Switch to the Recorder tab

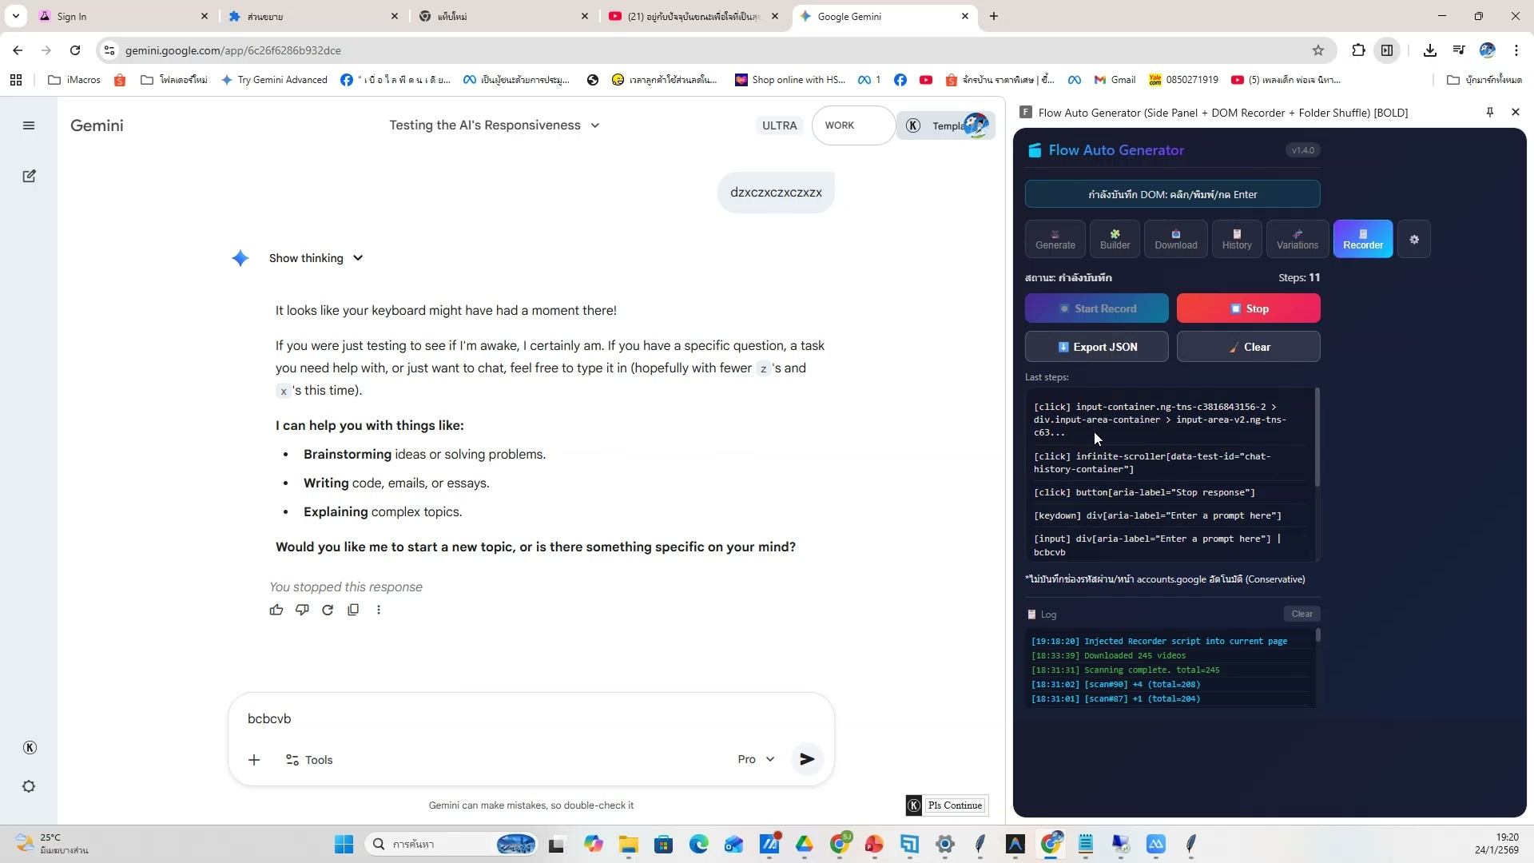pyautogui.click(x=1362, y=238)
